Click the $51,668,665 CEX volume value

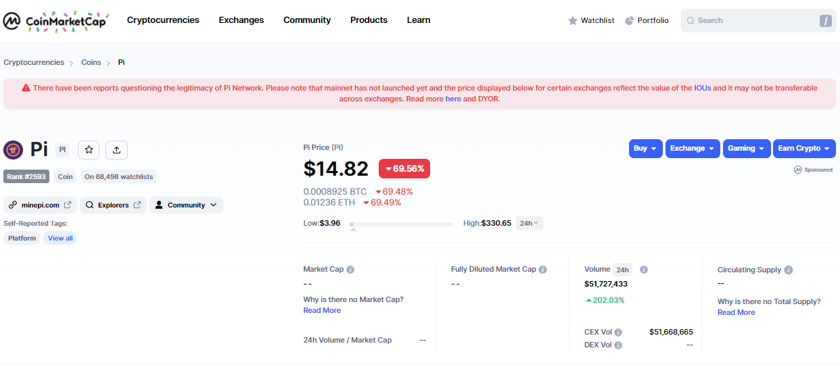pos(671,332)
